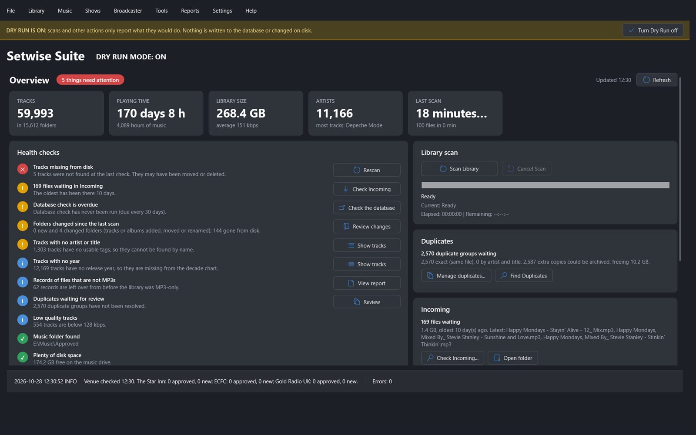The width and height of the screenshot is (696, 435).
Task: Click the green check icon for Music folder found
Action: click(23, 338)
